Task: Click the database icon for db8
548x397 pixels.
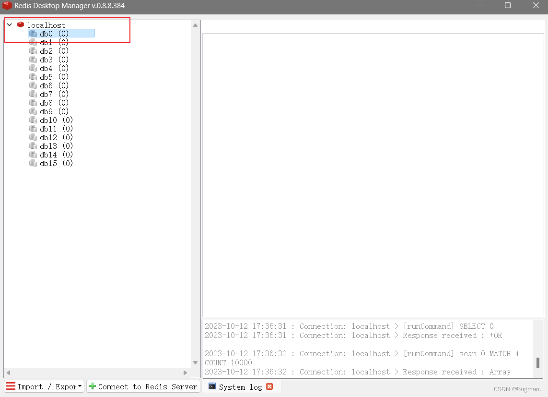Action: point(33,103)
